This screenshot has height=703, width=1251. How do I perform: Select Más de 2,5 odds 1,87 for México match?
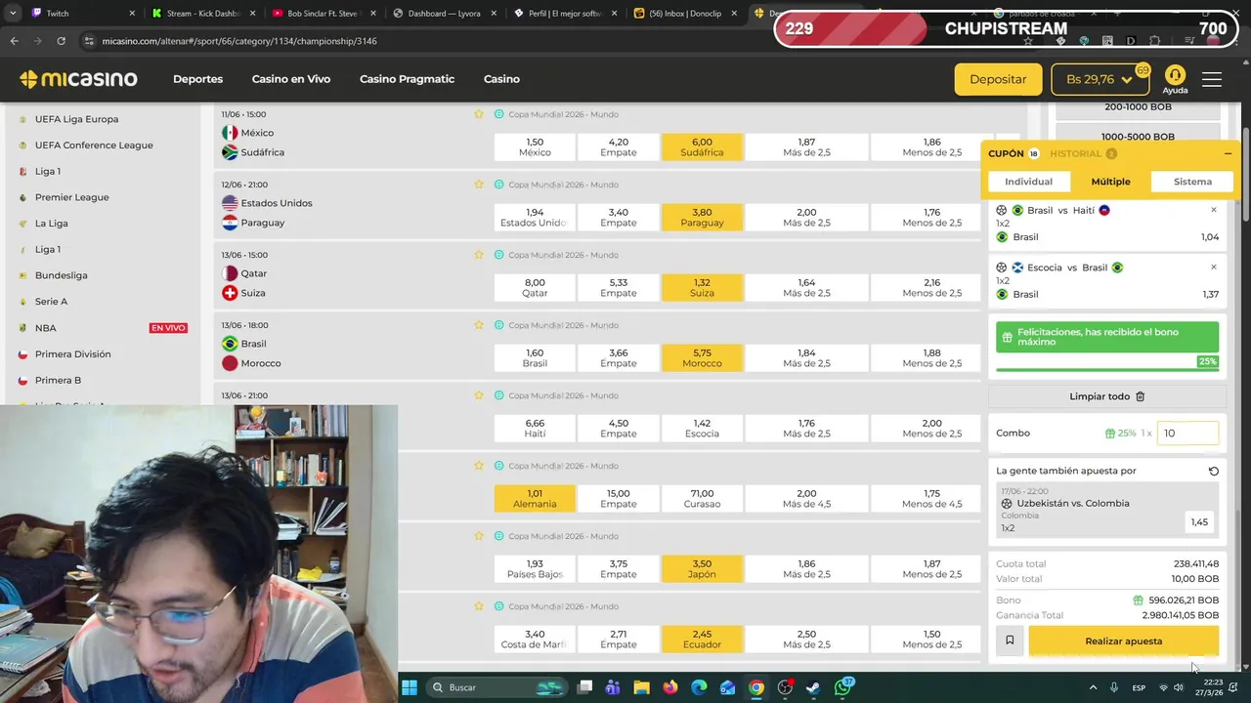(x=806, y=146)
